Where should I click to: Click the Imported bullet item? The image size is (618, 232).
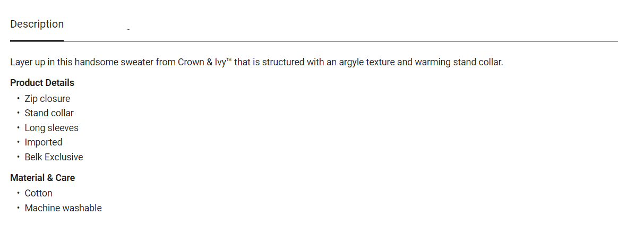[x=43, y=142]
